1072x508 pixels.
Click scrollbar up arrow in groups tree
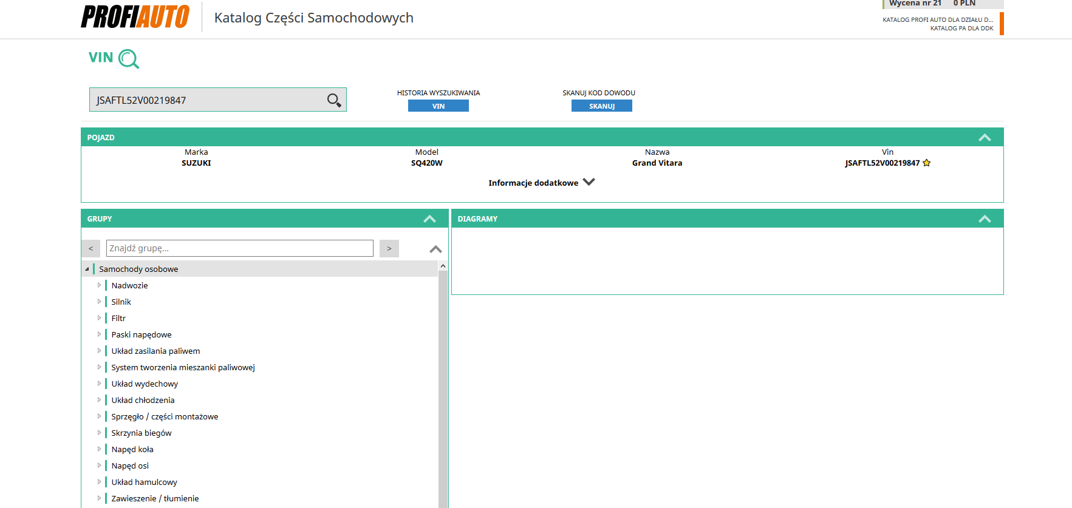[443, 266]
